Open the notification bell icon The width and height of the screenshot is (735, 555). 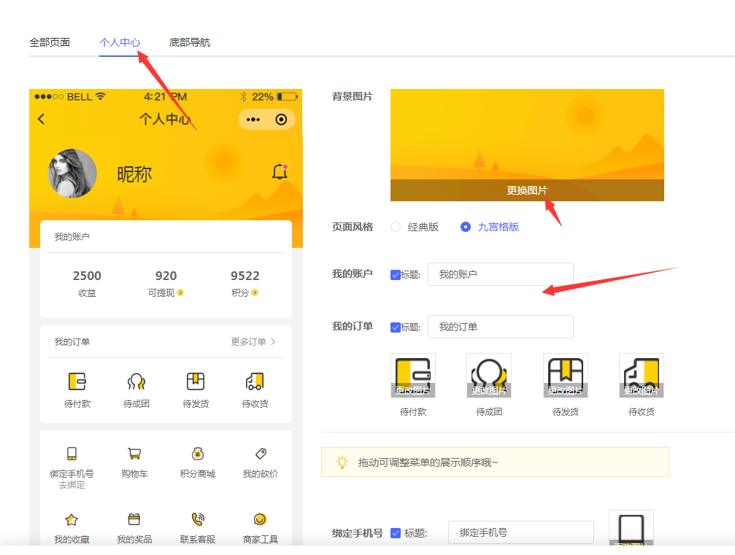(x=280, y=171)
